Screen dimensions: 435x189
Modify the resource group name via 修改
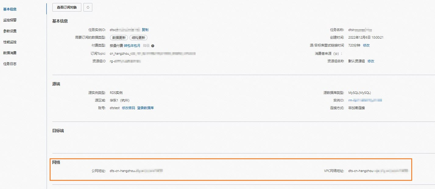pos(371,61)
